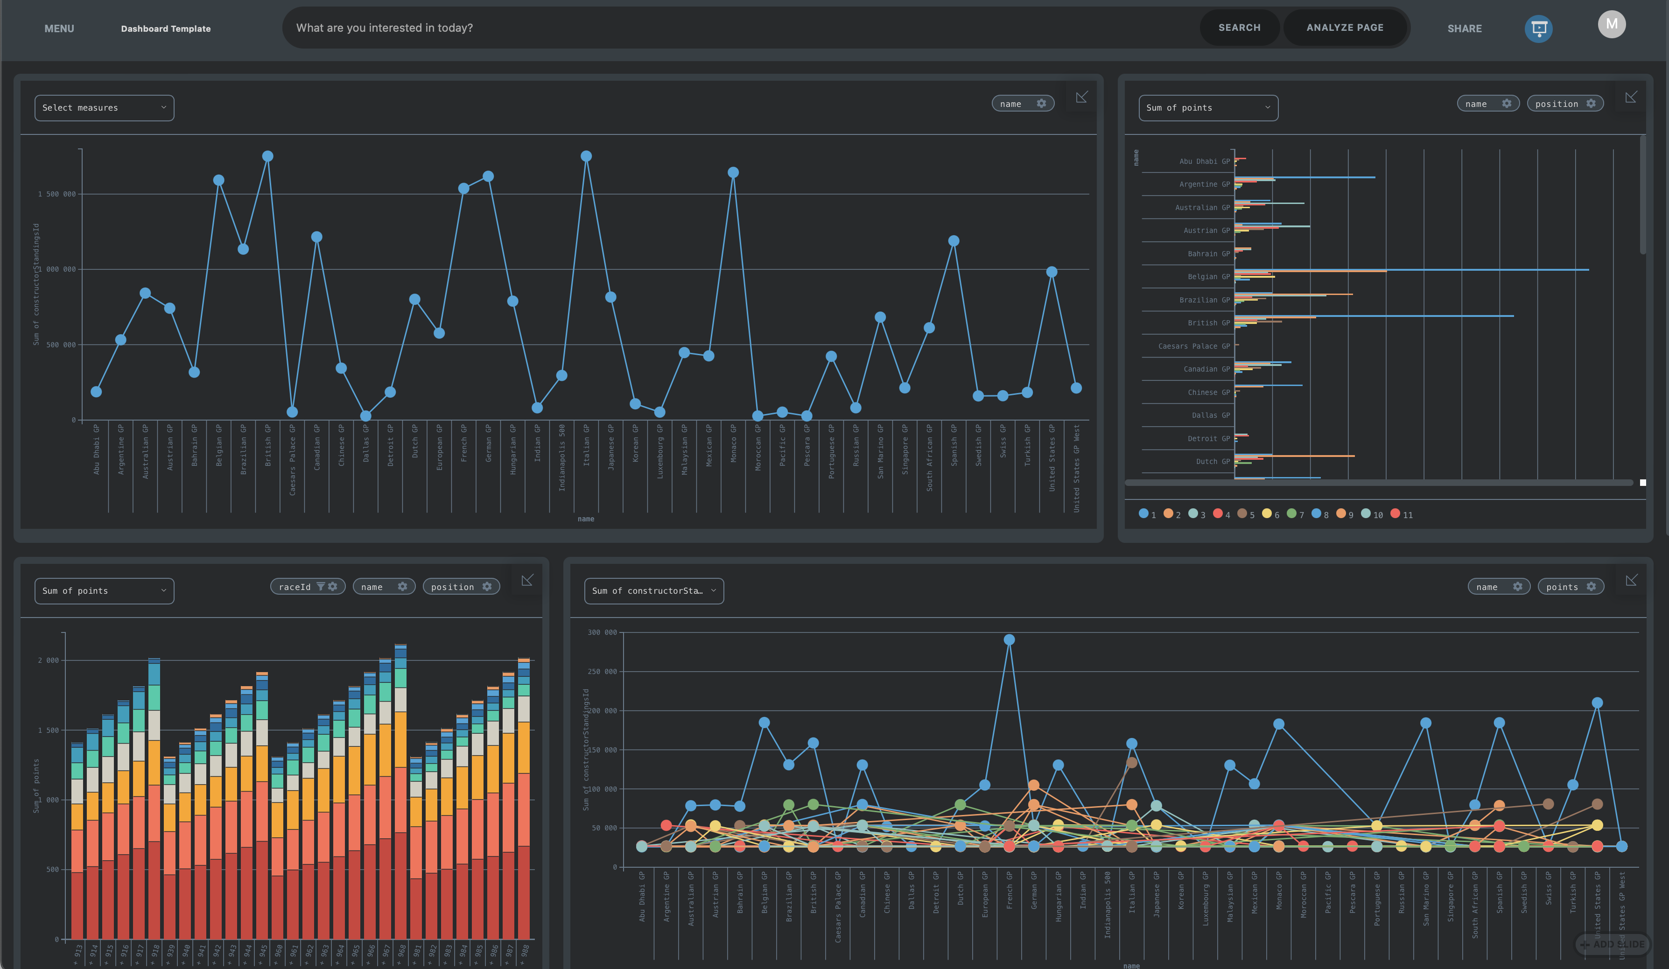Click SHARE in the header
Image resolution: width=1669 pixels, height=969 pixels.
(1464, 28)
